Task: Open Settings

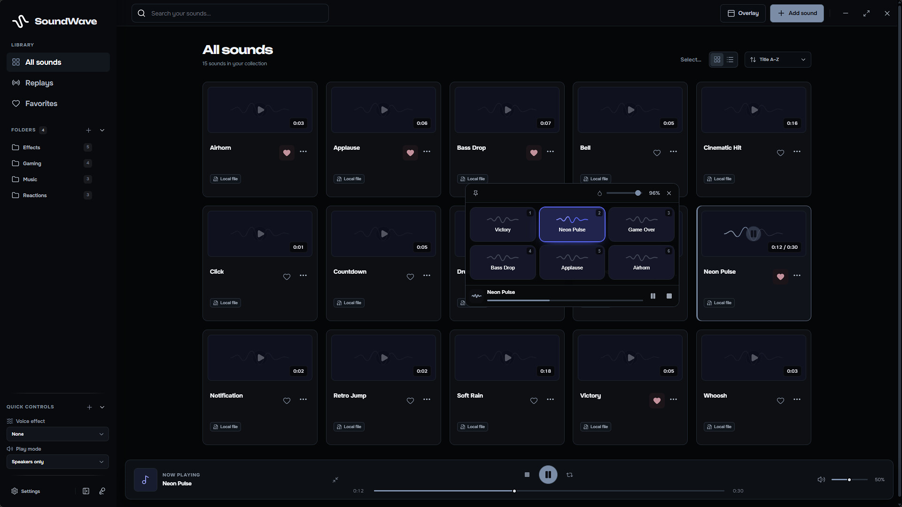Action: click(26, 491)
